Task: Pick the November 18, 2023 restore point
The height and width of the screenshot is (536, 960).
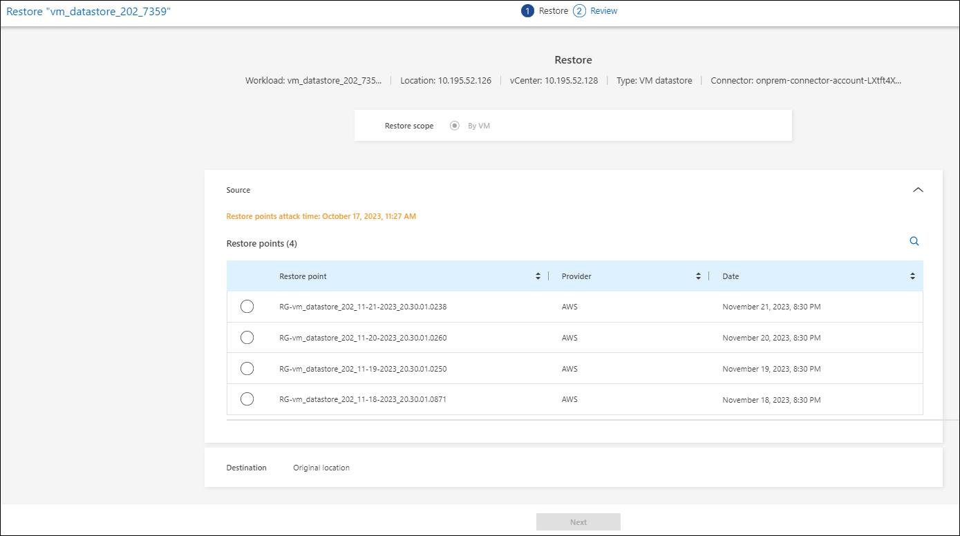Action: click(247, 399)
